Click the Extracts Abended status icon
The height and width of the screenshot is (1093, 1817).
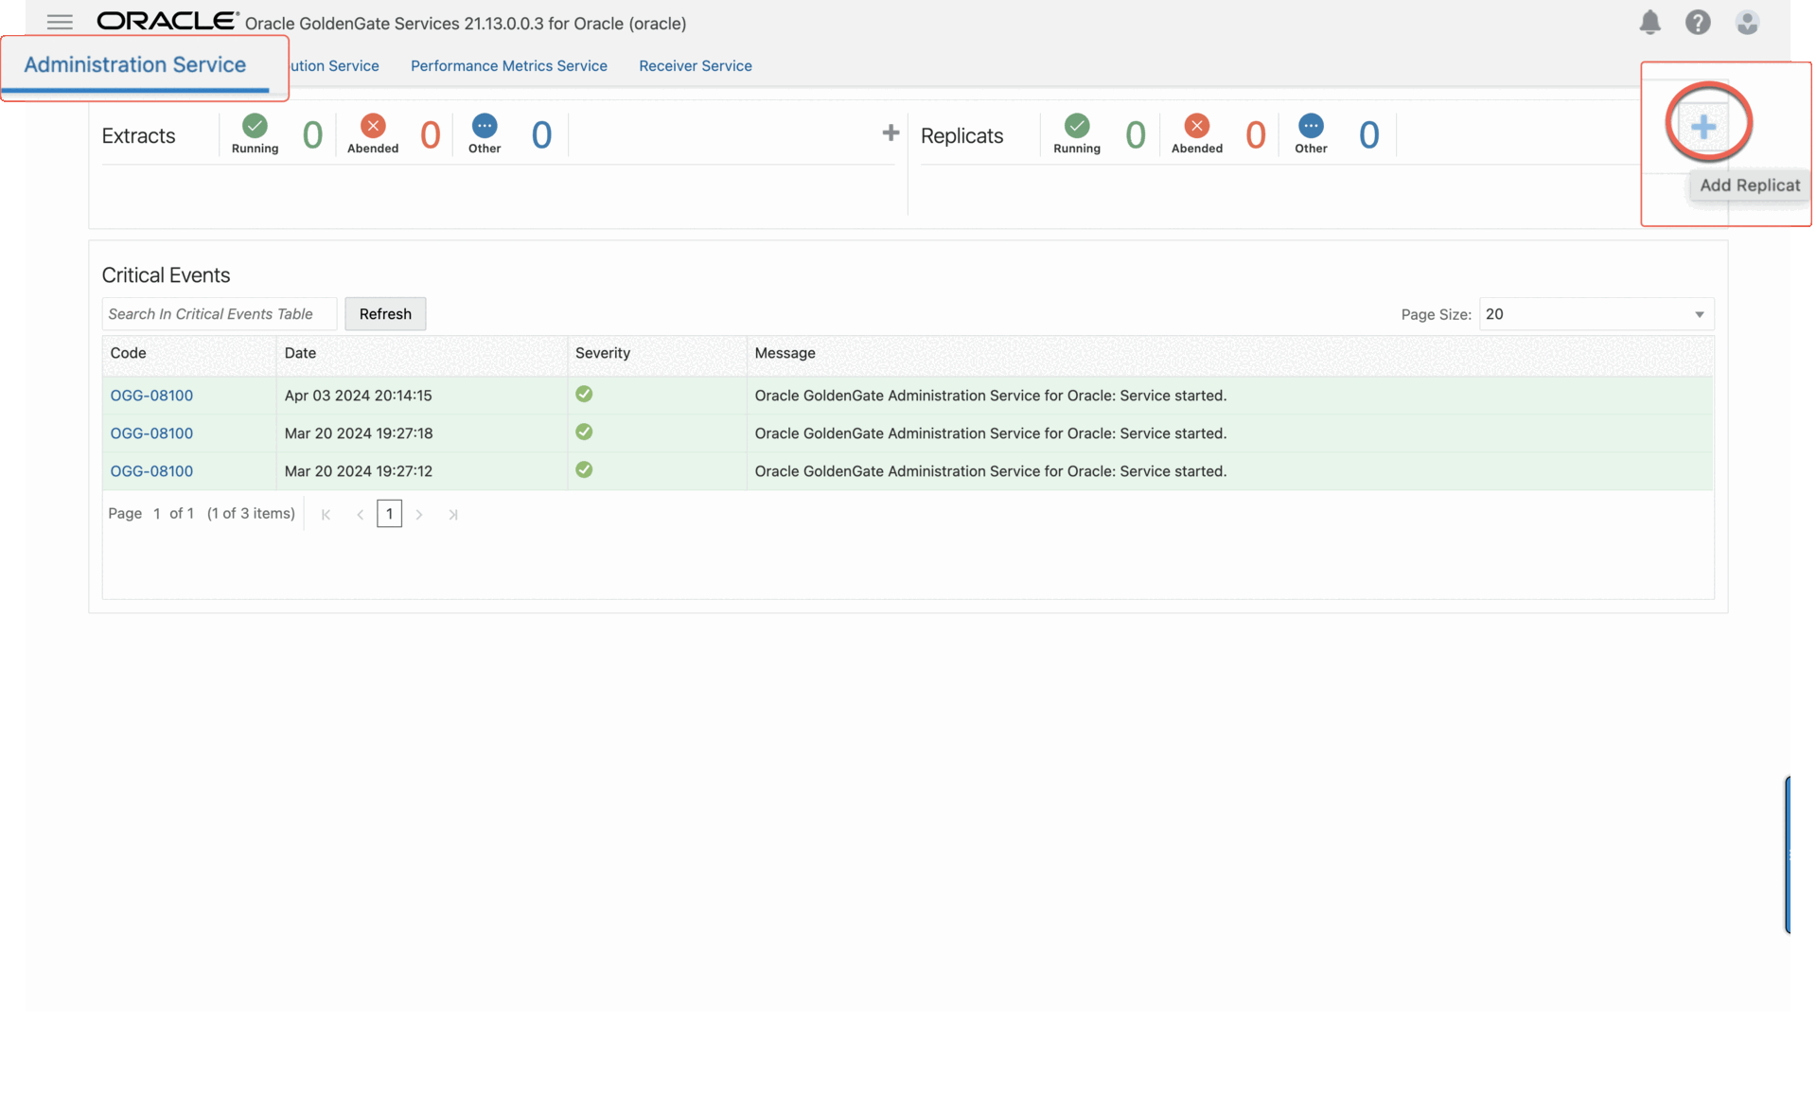tap(373, 126)
